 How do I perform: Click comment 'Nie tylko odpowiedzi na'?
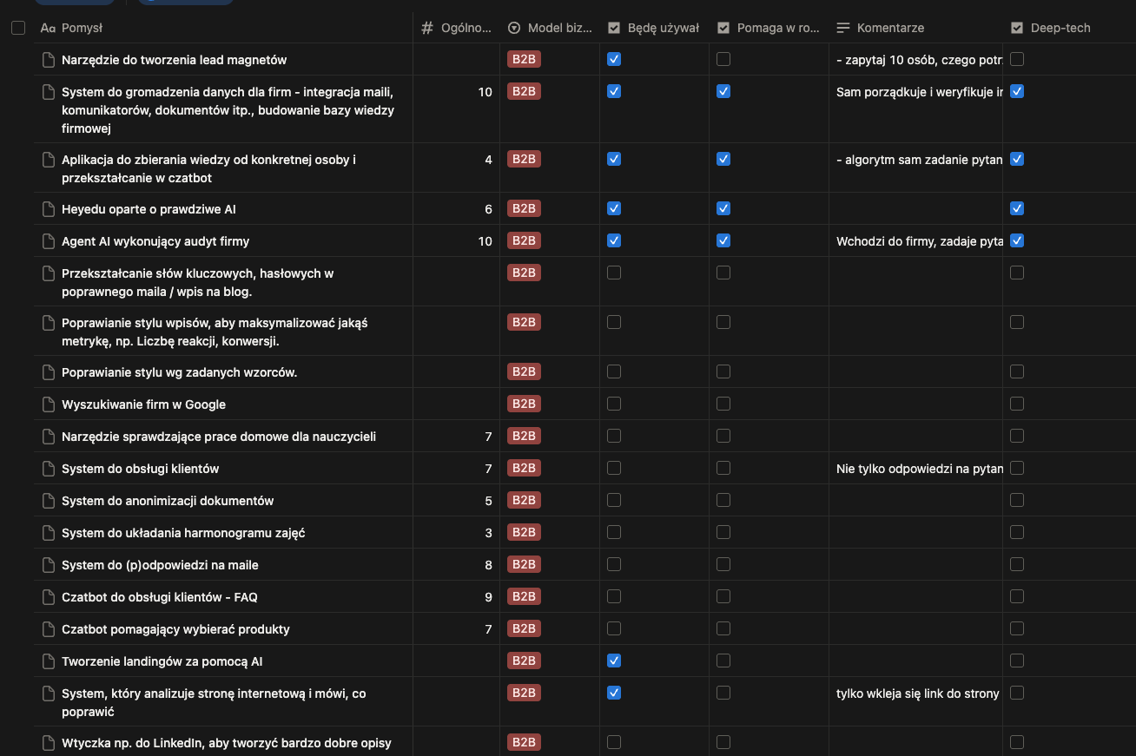919,469
